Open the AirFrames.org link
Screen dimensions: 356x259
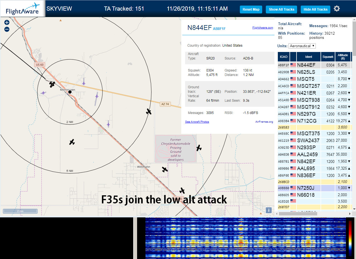(x=264, y=122)
